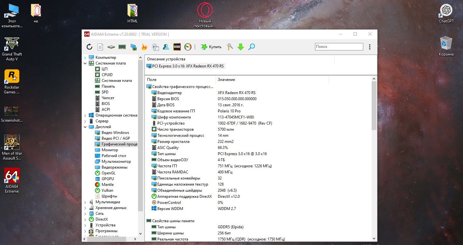The height and width of the screenshot is (245, 463).
Task: Click the Refresh toolbar icon
Action: pyautogui.click(x=89, y=47)
